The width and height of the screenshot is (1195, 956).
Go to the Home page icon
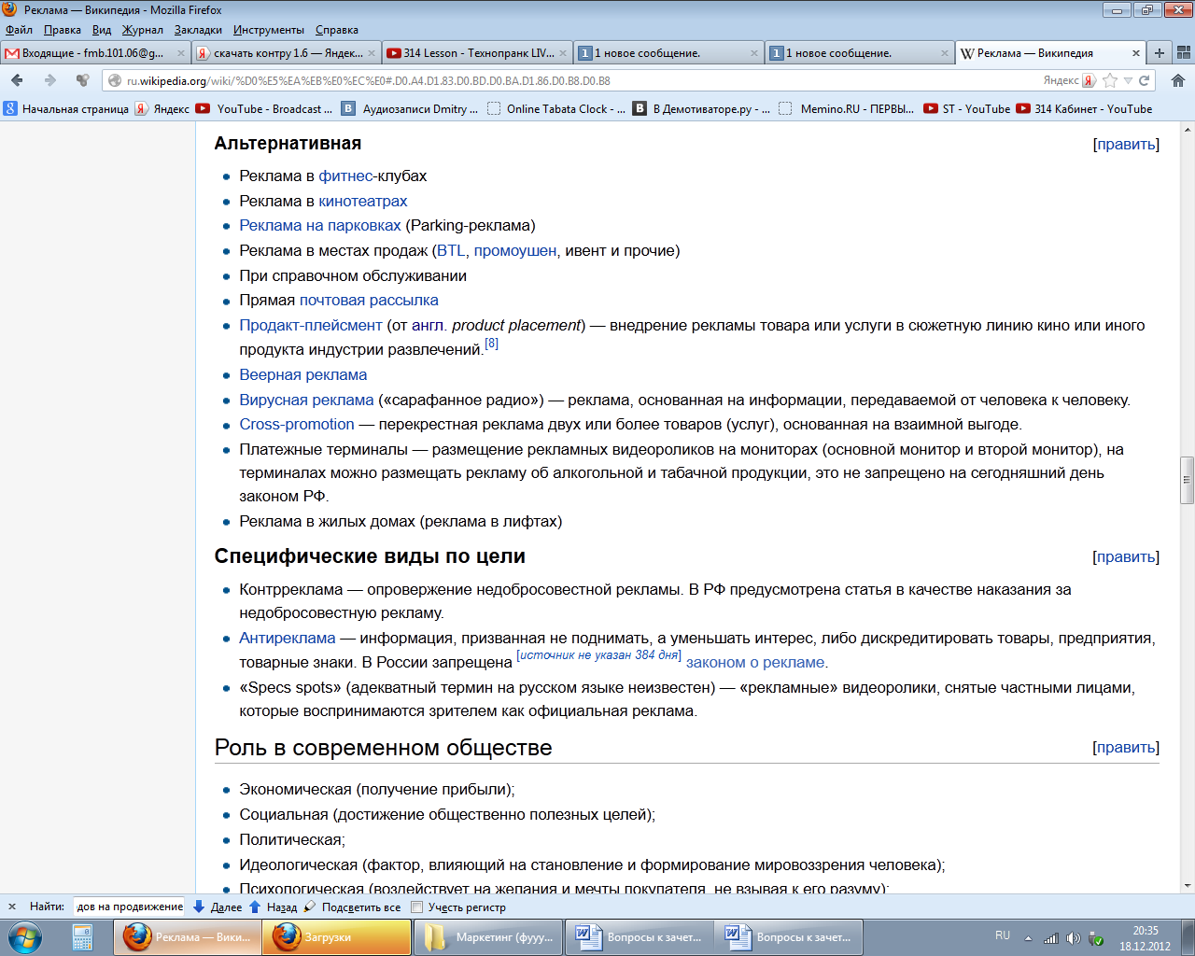click(x=1177, y=80)
